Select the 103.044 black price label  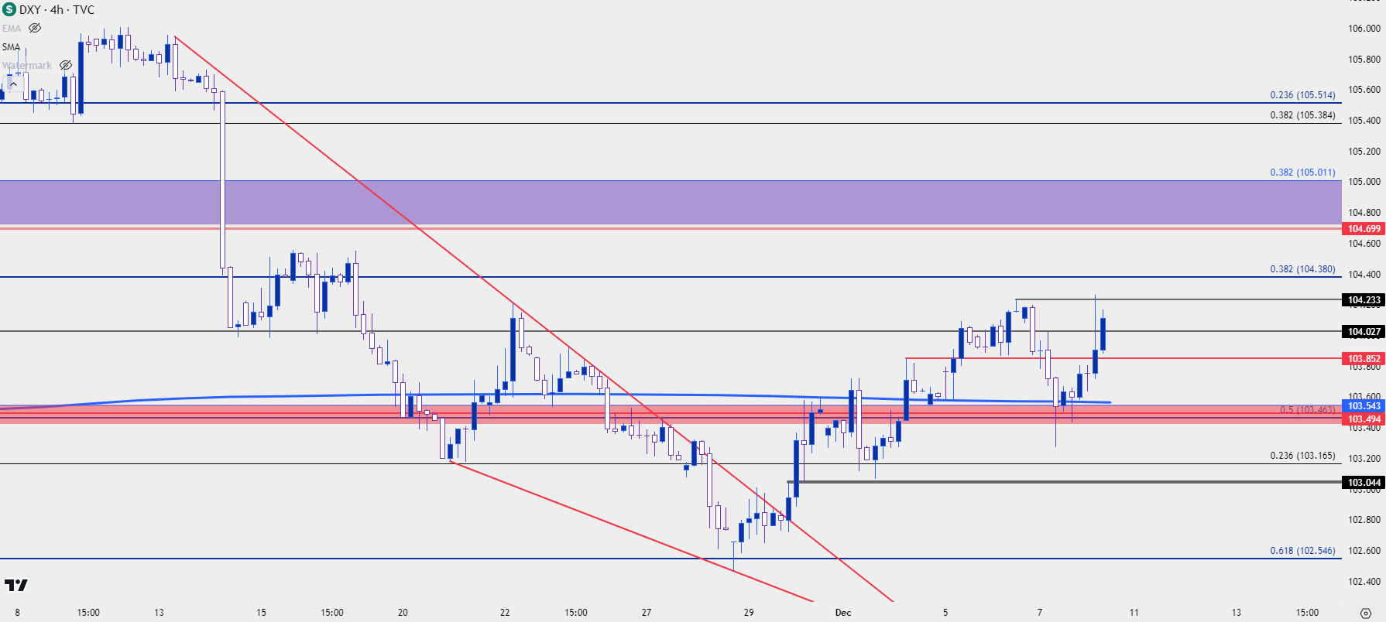[1364, 483]
